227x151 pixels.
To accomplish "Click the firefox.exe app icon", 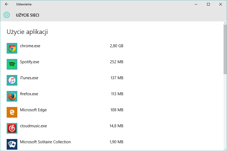I will click(x=12, y=96).
